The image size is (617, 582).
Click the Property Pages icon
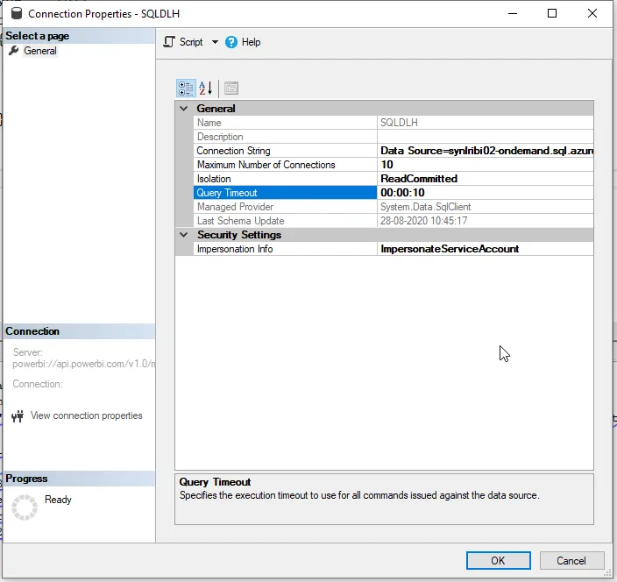pyautogui.click(x=231, y=89)
